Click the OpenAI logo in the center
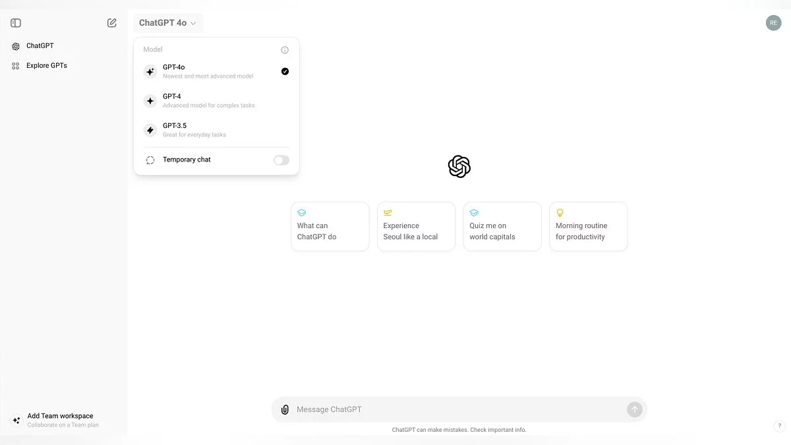The width and height of the screenshot is (791, 445). [459, 167]
